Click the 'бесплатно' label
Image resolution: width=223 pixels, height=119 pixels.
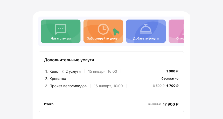pos(170,78)
